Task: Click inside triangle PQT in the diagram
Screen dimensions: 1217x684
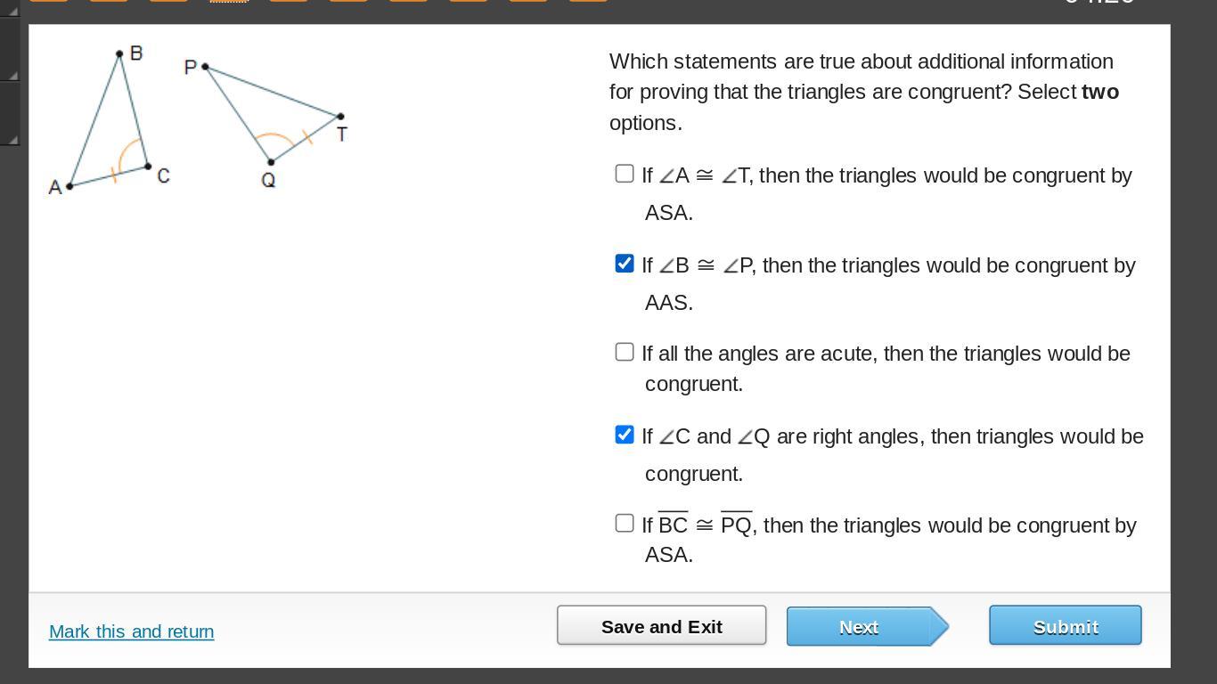Action: click(x=267, y=116)
